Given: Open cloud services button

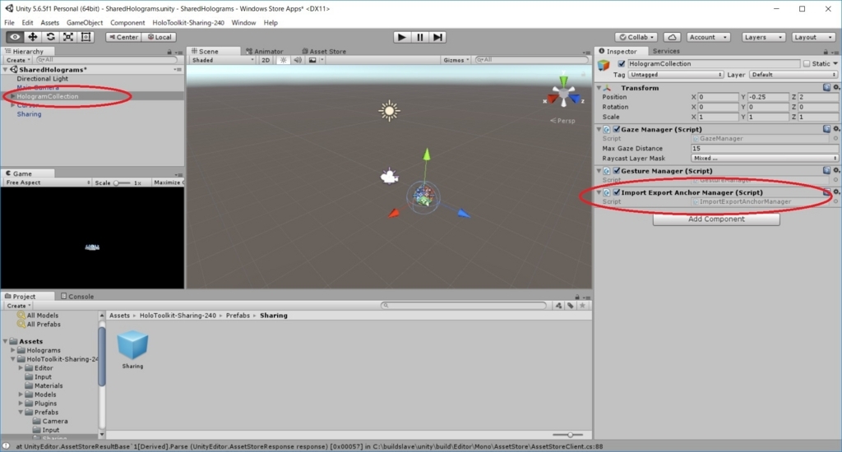Looking at the screenshot, I should (672, 37).
